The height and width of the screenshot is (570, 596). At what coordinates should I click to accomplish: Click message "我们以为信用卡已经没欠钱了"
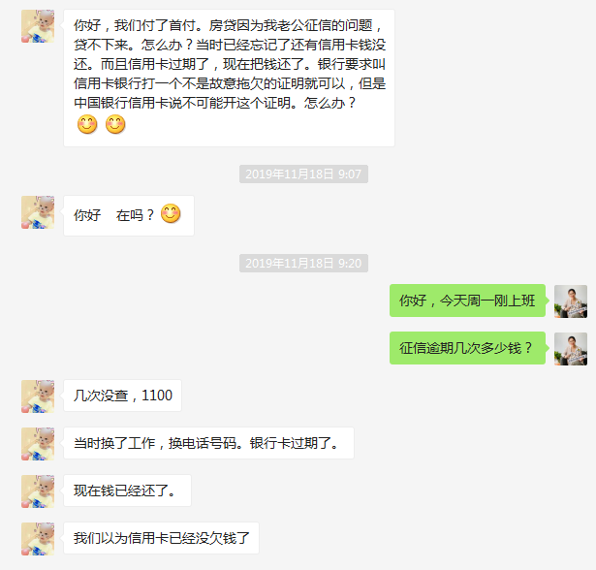[x=161, y=538]
